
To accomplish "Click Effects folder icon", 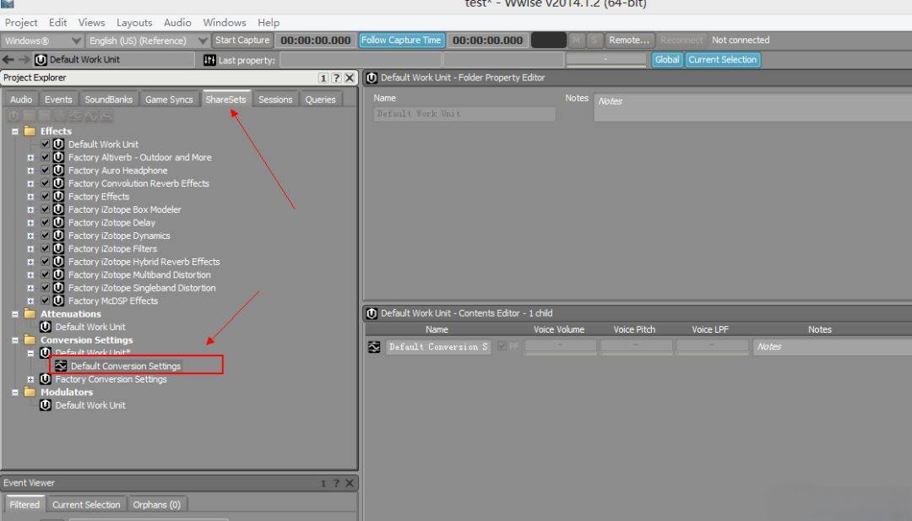I will click(30, 132).
